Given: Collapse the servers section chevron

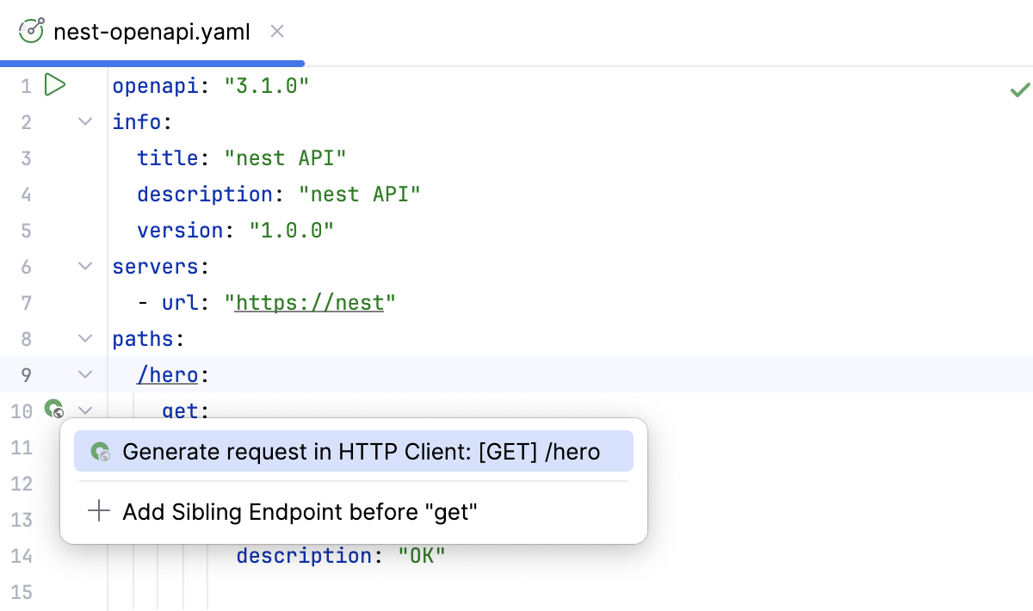Looking at the screenshot, I should point(84,266).
